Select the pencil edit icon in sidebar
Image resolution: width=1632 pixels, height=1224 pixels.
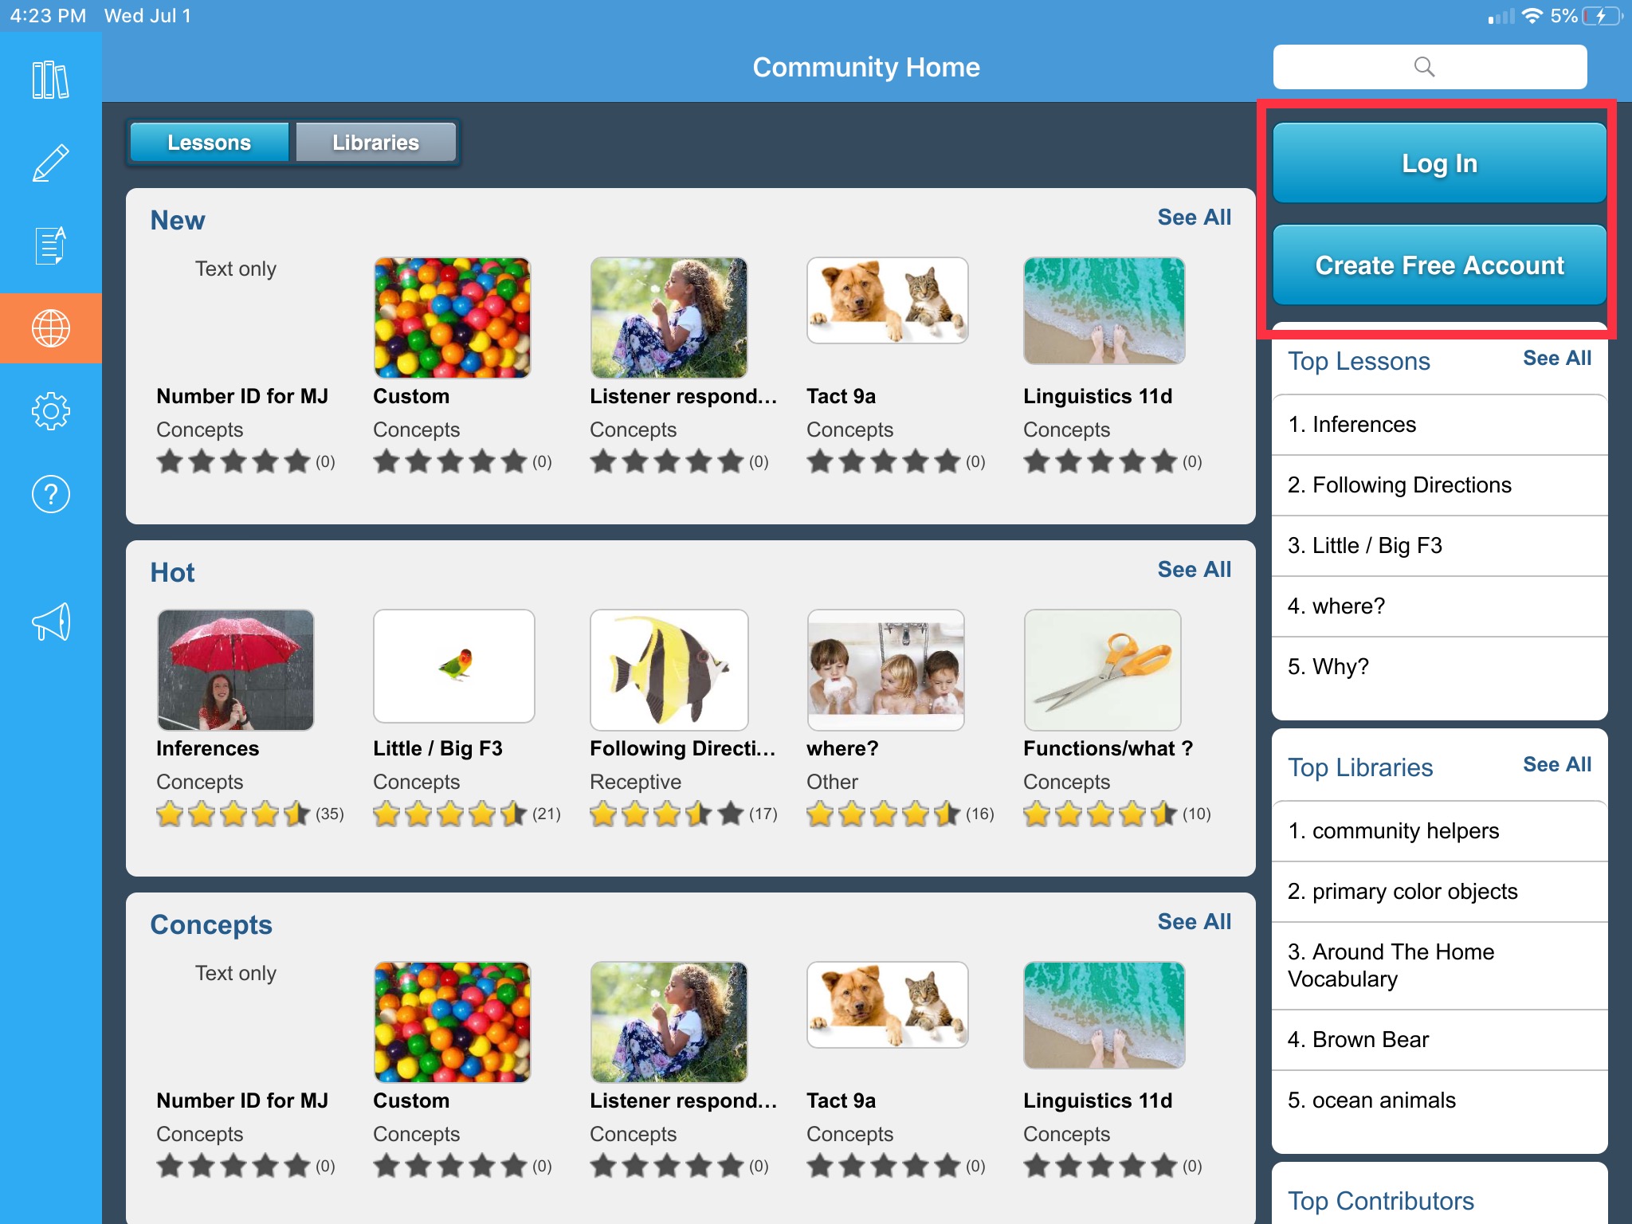[x=50, y=163]
